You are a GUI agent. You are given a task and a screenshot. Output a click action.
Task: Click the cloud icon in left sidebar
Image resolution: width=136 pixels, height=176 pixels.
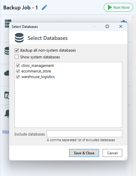[7, 73]
